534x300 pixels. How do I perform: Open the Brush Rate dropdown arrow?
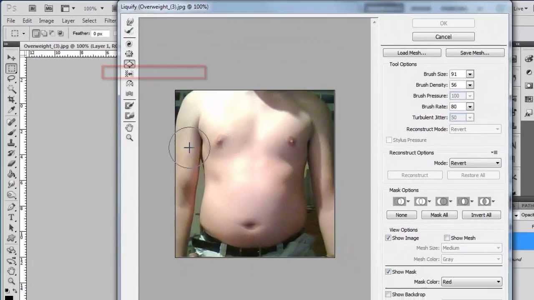pyautogui.click(x=470, y=107)
